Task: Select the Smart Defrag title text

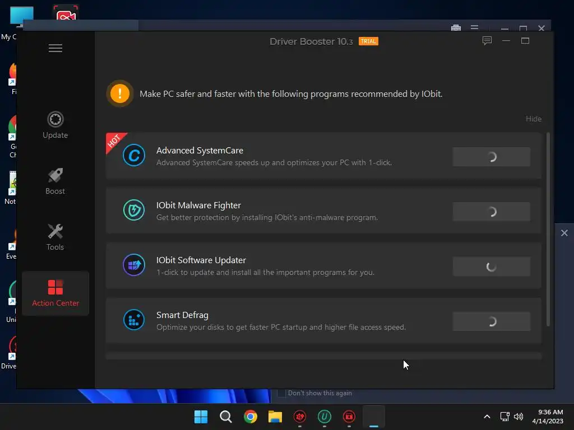Action: 182,315
